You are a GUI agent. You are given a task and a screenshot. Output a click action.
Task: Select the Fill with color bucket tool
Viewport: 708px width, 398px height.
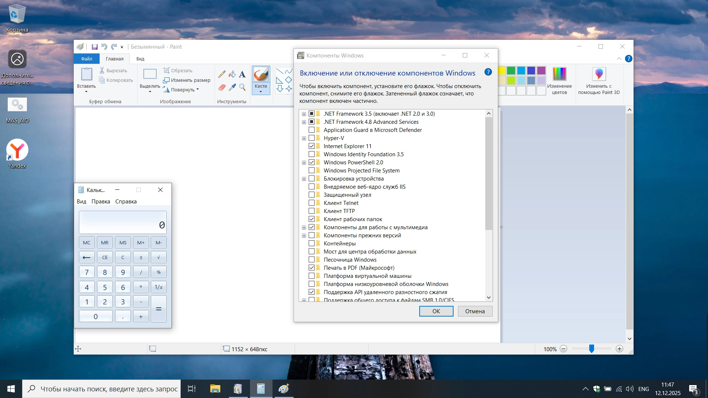tap(232, 74)
